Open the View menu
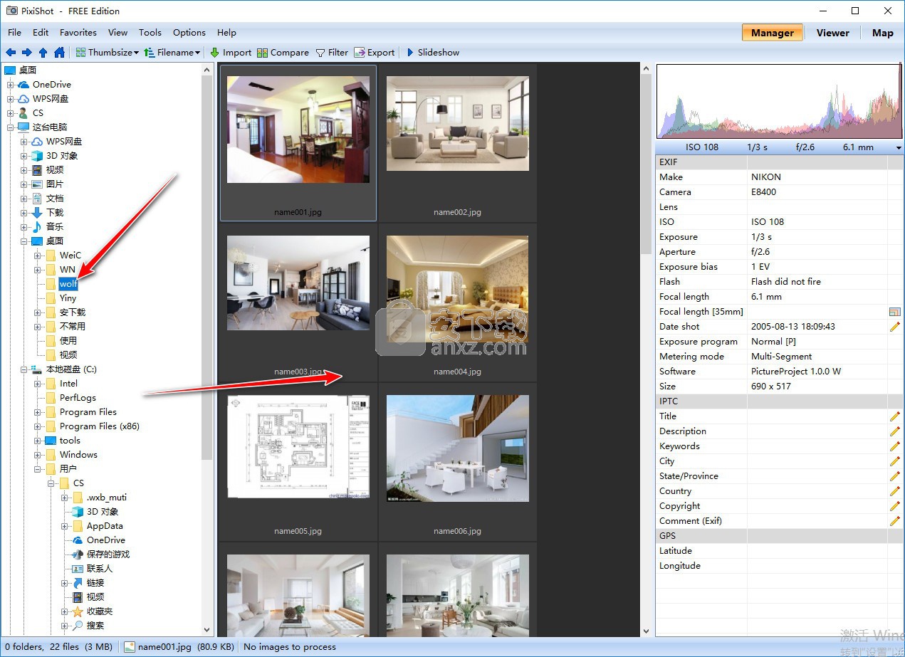This screenshot has height=657, width=905. point(117,33)
